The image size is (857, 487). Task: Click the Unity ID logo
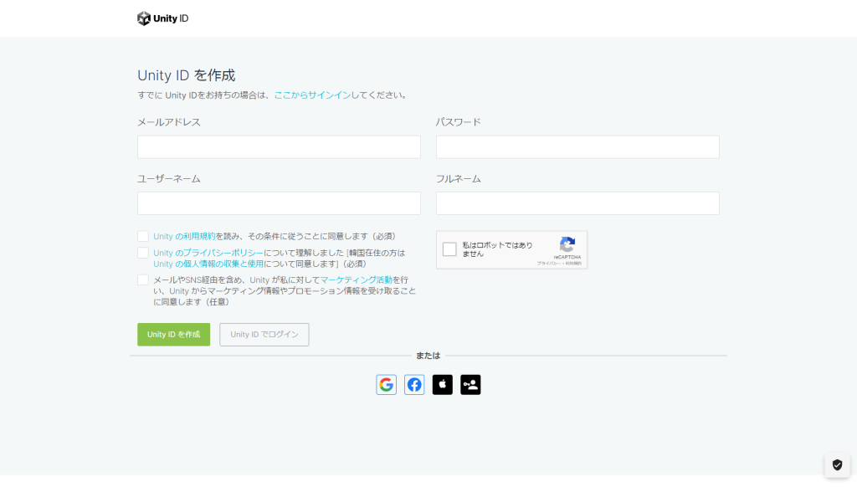163,18
